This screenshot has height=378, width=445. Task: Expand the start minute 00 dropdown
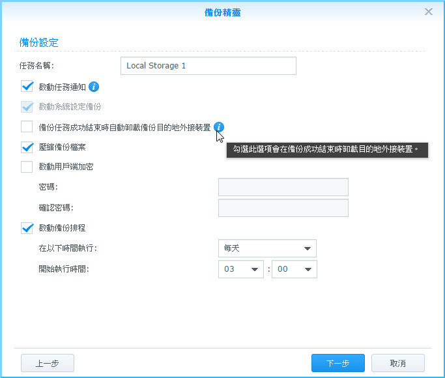coord(294,269)
